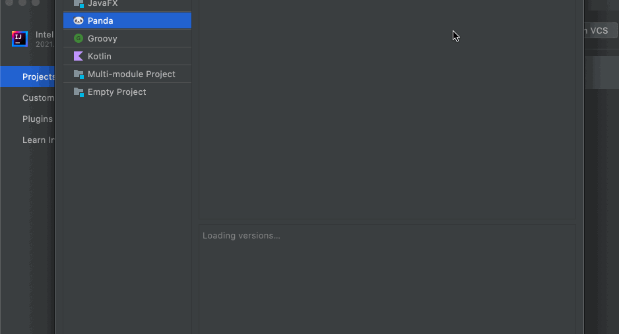
Task: Click the Multi-module Project folder icon
Action: (x=79, y=74)
